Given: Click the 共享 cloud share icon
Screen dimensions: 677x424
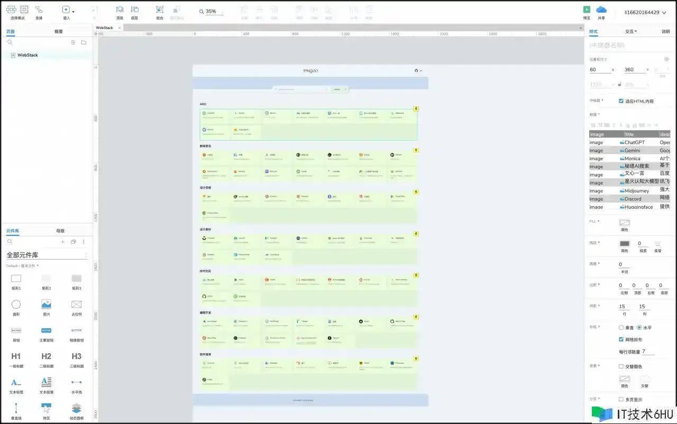Looking at the screenshot, I should (601, 10).
